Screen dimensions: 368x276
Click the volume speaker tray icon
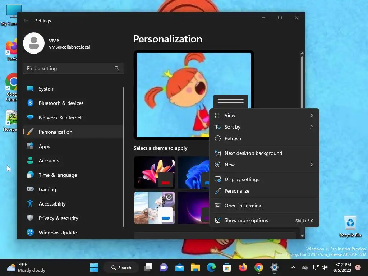click(x=325, y=267)
